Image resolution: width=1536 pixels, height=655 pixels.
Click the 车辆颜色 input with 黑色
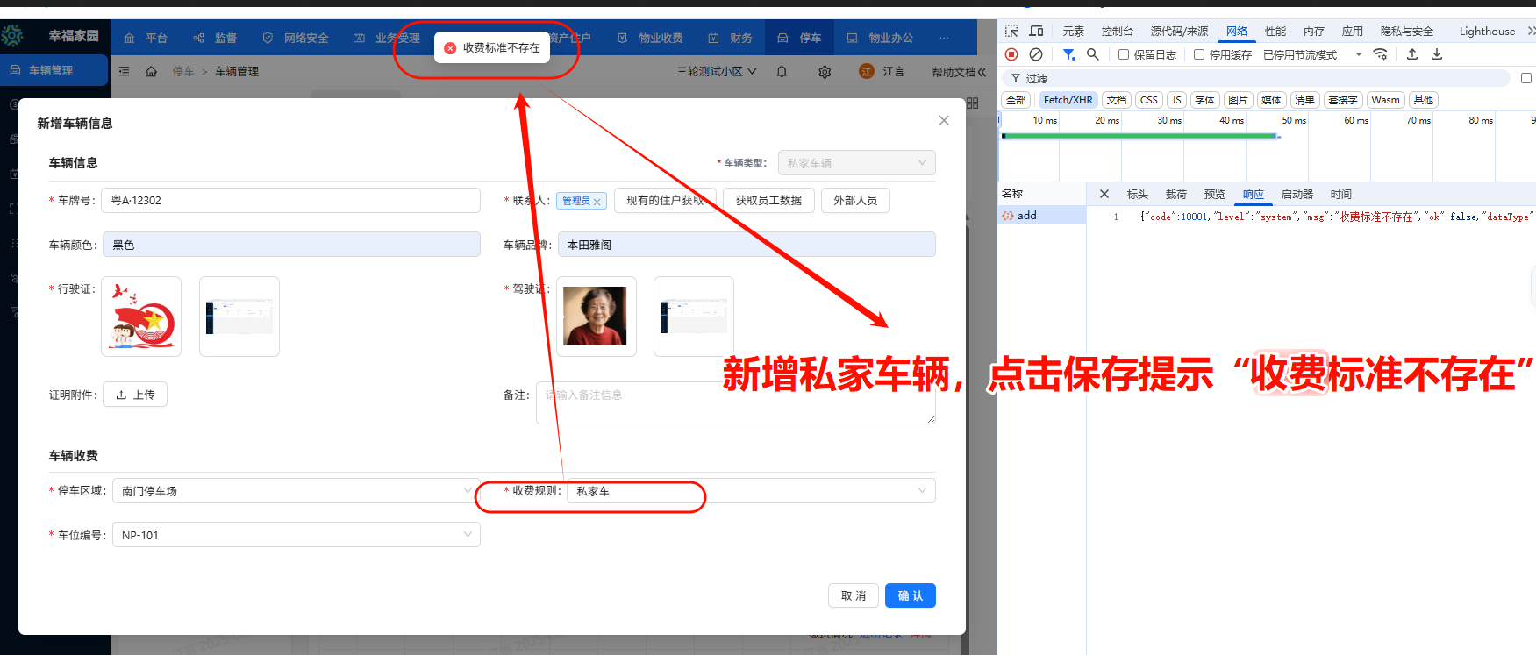291,245
